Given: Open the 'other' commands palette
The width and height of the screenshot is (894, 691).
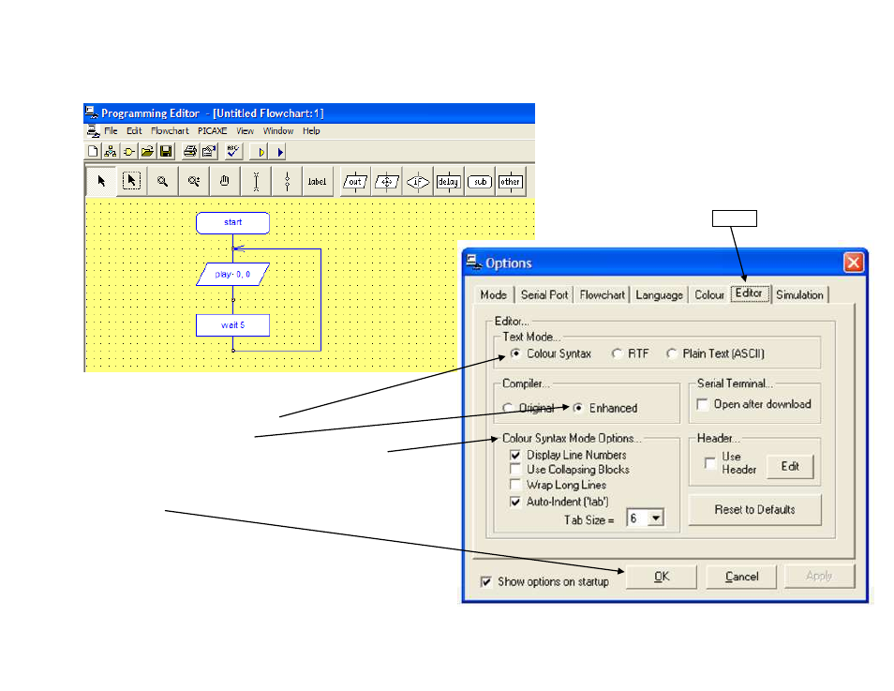Looking at the screenshot, I should pyautogui.click(x=511, y=182).
